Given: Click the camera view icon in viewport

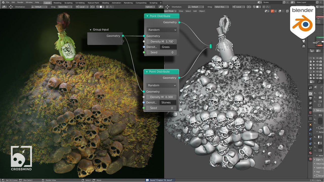Looking at the screenshot, I should [304, 41].
